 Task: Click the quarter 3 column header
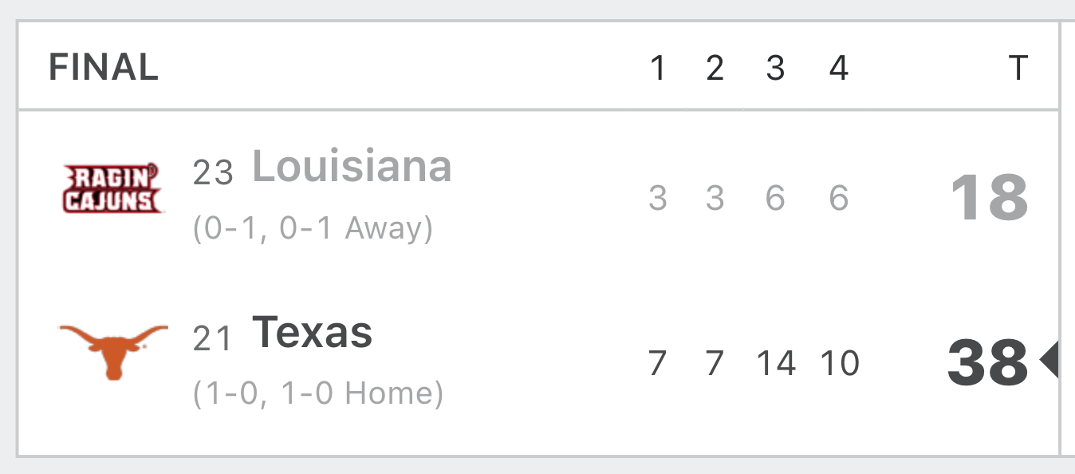pos(775,69)
